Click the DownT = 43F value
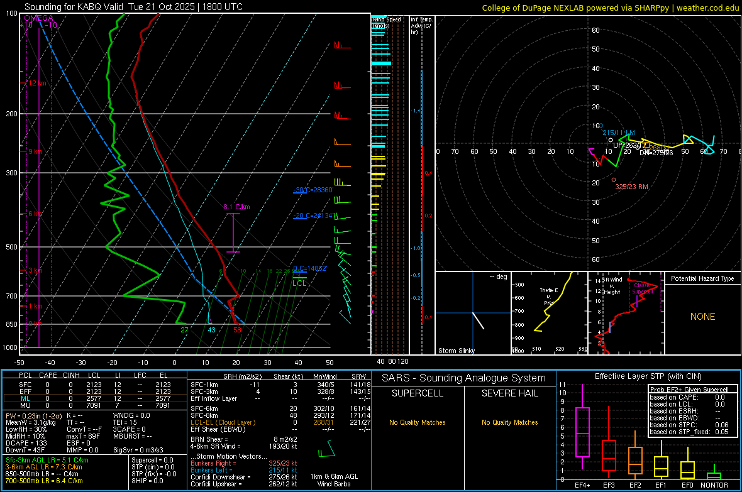 pos(25,450)
